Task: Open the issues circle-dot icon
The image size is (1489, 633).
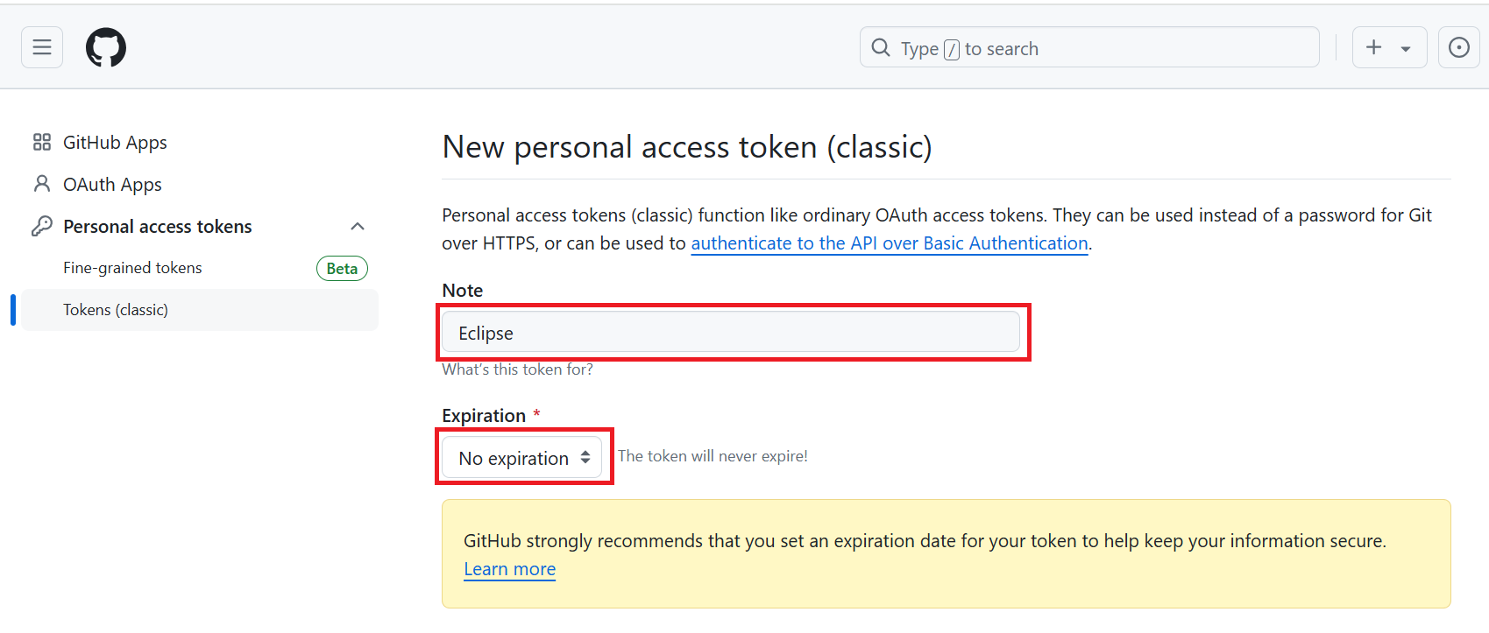Action: (x=1459, y=47)
